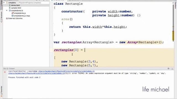The image size is (177, 99).
Task: Click 'Process finished with exit code 2' text
Action: click(24, 77)
